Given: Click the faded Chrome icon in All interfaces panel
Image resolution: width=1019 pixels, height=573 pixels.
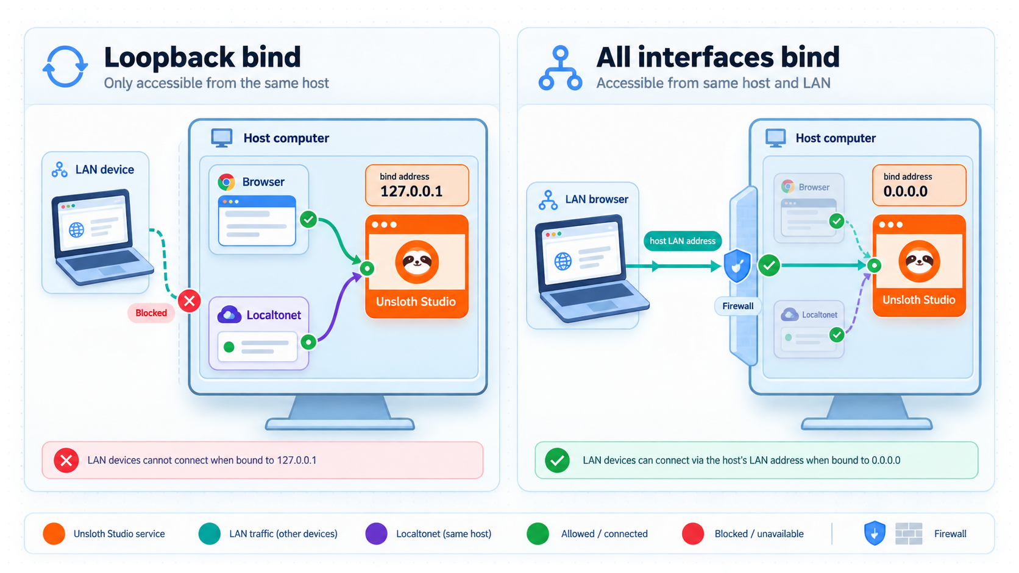Looking at the screenshot, I should click(x=788, y=187).
